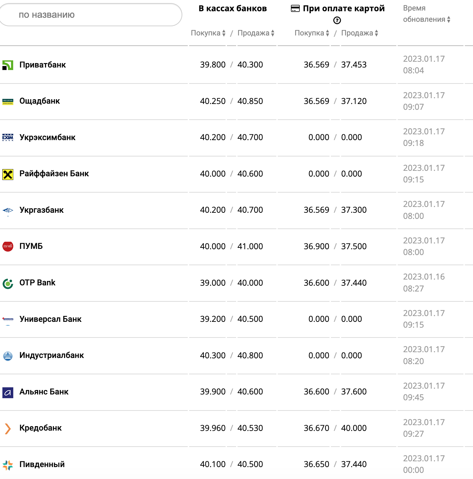Click the Пивденный bank logo icon
Image resolution: width=473 pixels, height=479 pixels.
[8, 465]
